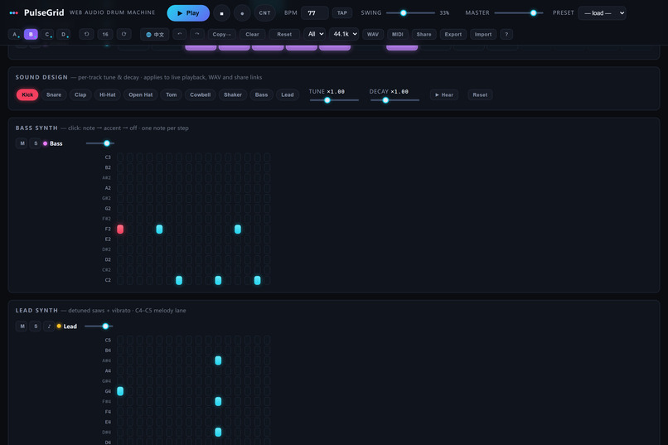
Task: Redo the last edit
Action: [196, 35]
